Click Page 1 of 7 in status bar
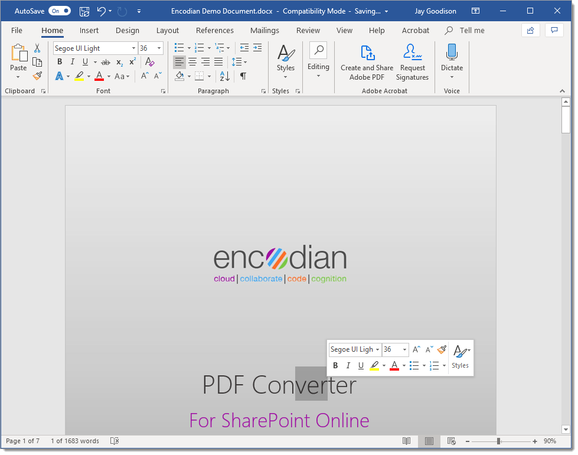This screenshot has width=578, height=455. tap(22, 441)
